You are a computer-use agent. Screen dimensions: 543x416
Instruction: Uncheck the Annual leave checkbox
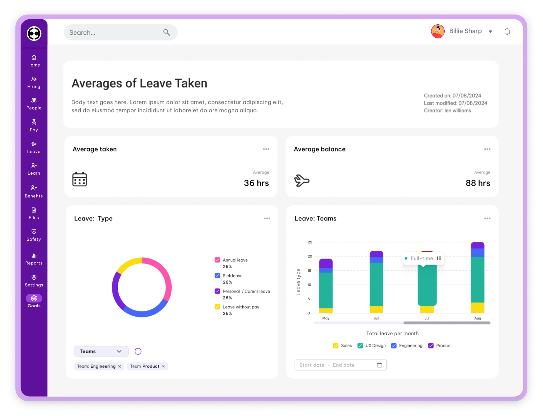(x=217, y=260)
